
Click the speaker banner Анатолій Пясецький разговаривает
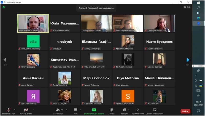click(x=96, y=8)
